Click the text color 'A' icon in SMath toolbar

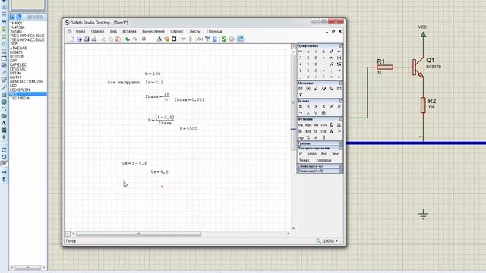(159, 39)
